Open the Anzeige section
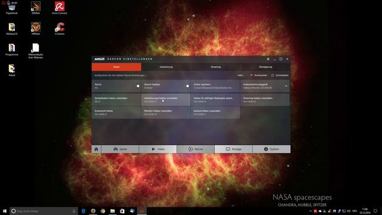Viewport: 382px width, 215px height. 233,149
